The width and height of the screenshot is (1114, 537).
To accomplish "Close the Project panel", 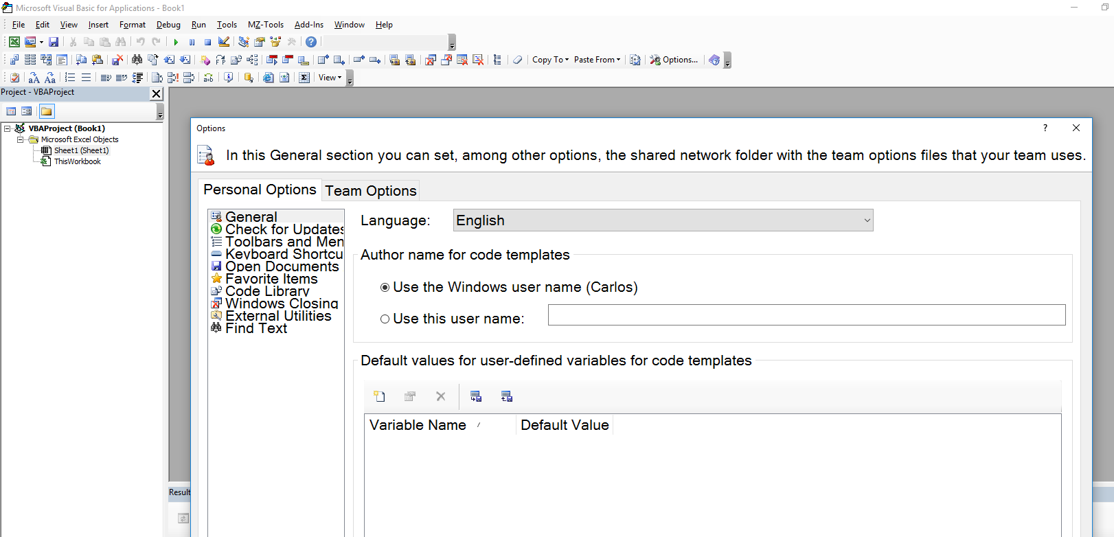I will coord(156,94).
